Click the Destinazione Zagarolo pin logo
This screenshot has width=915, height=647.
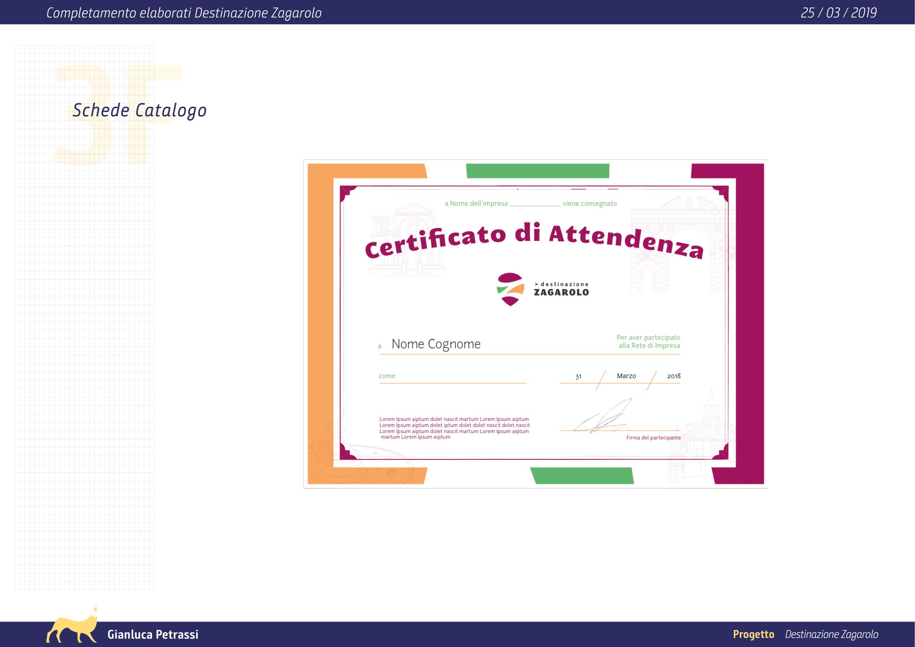coord(510,289)
